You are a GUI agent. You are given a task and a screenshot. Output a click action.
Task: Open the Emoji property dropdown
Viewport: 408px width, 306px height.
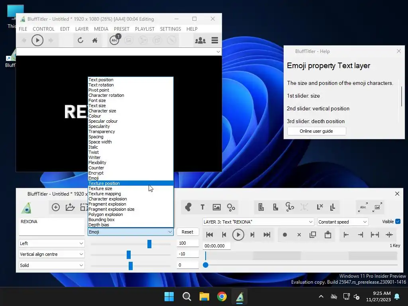130,232
